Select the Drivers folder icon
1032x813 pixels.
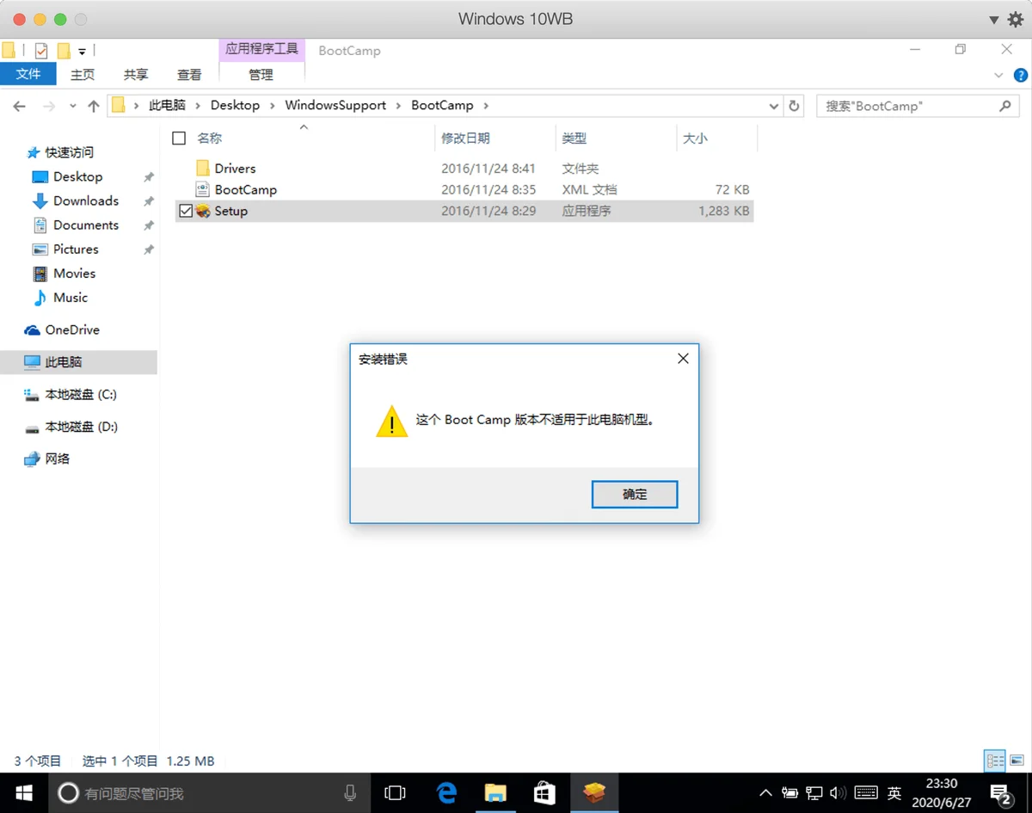tap(203, 168)
